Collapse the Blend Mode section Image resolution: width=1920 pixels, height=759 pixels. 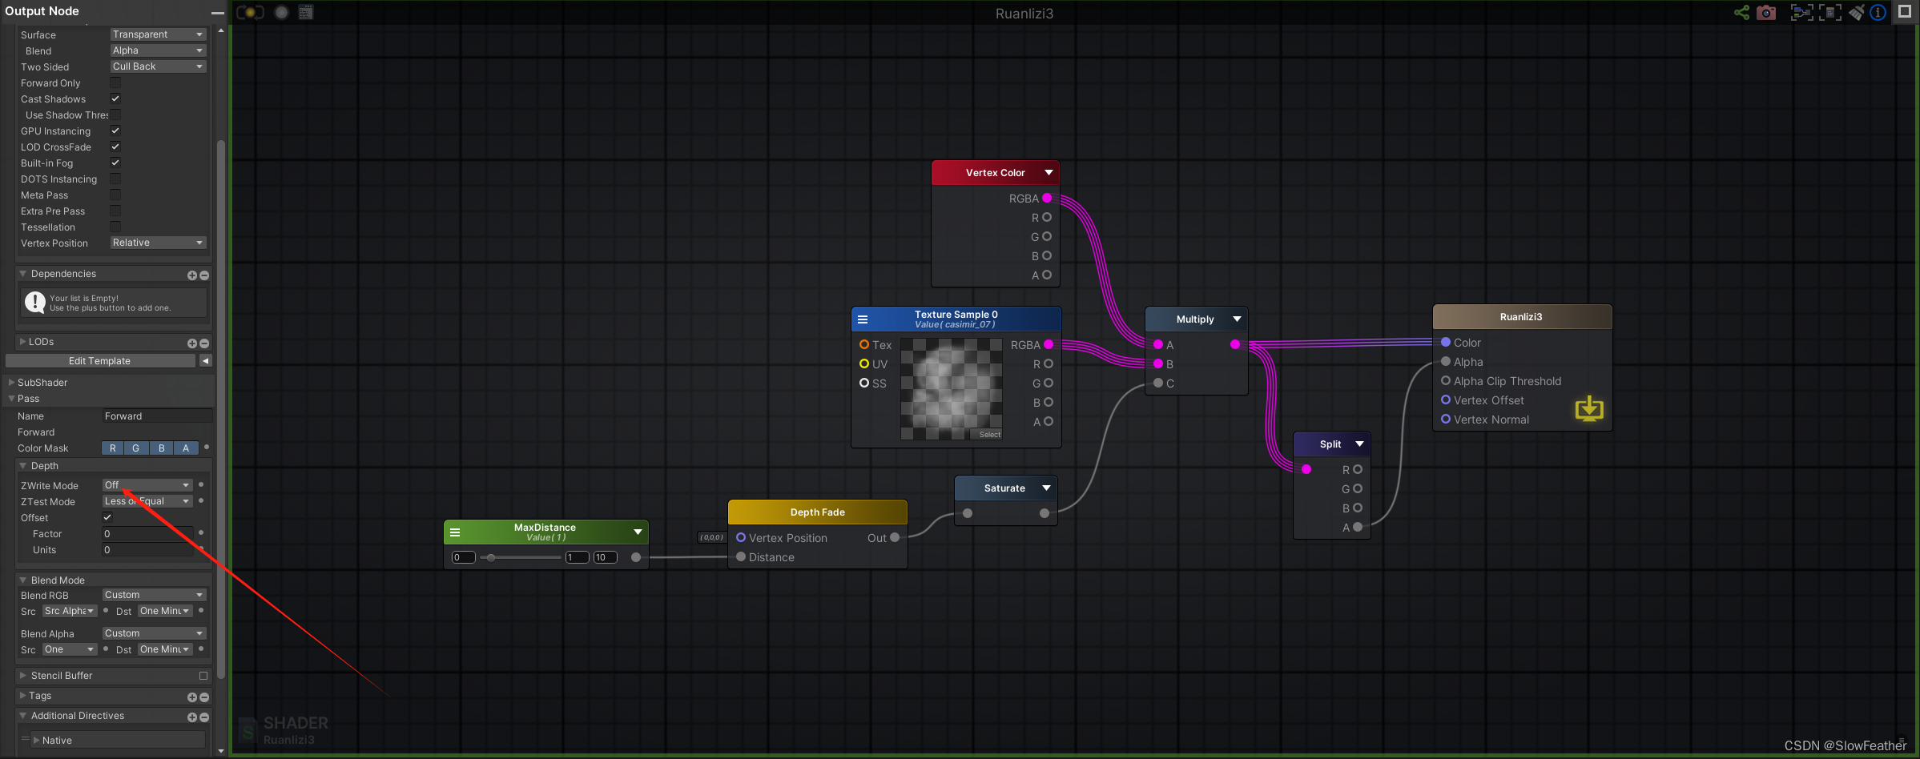tap(23, 580)
